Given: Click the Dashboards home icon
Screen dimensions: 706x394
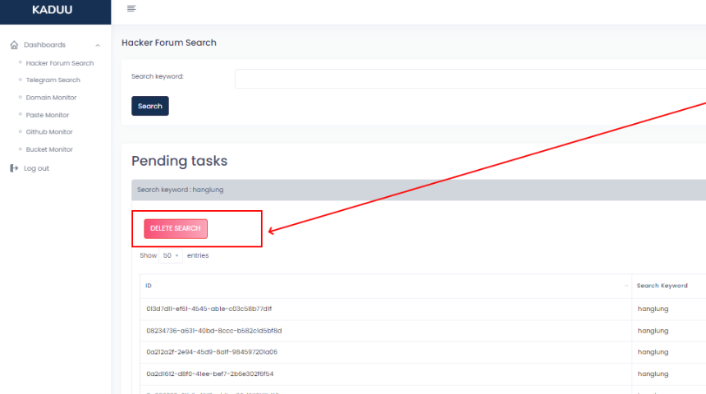Looking at the screenshot, I should click(15, 45).
